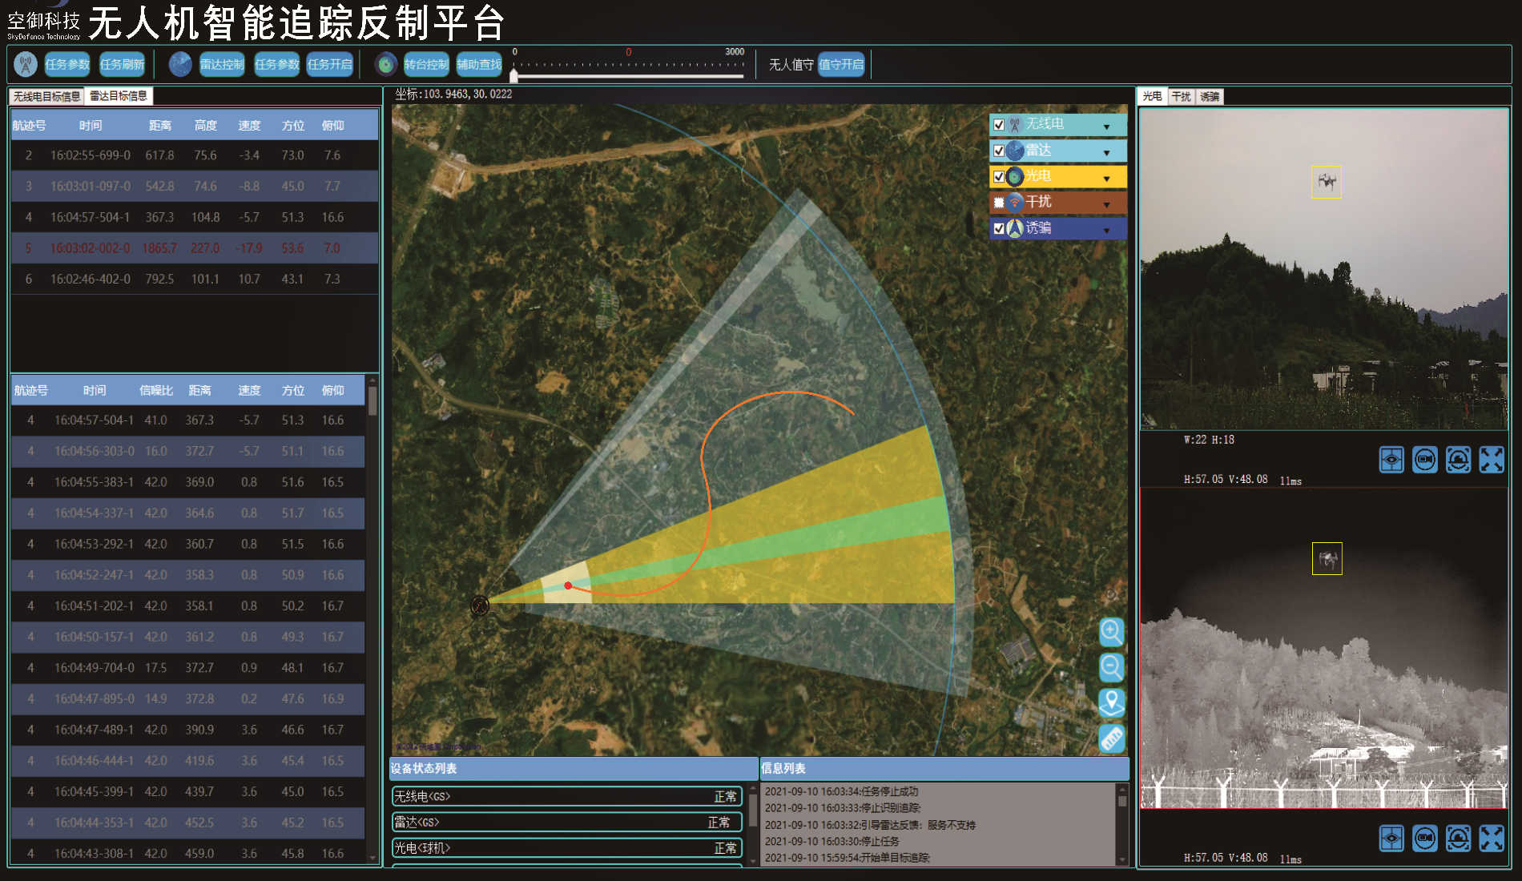Select the turntable control globe icon
Viewport: 1522px width, 881px height.
[385, 63]
